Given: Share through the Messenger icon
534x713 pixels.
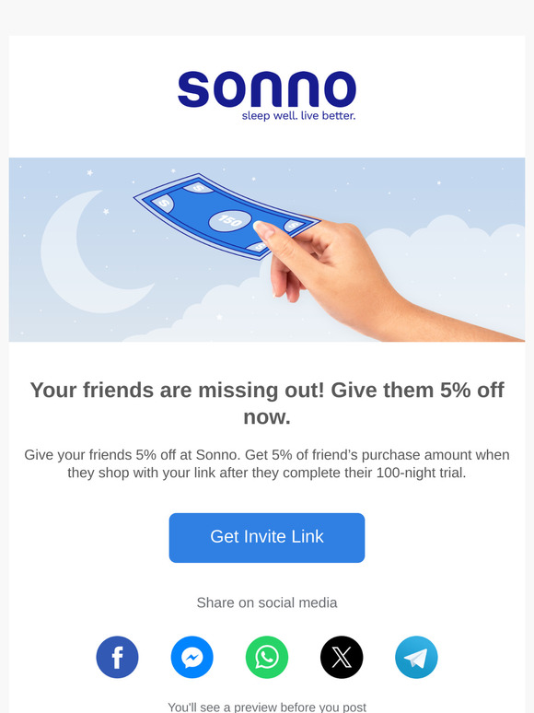Looking at the screenshot, I should 192,657.
